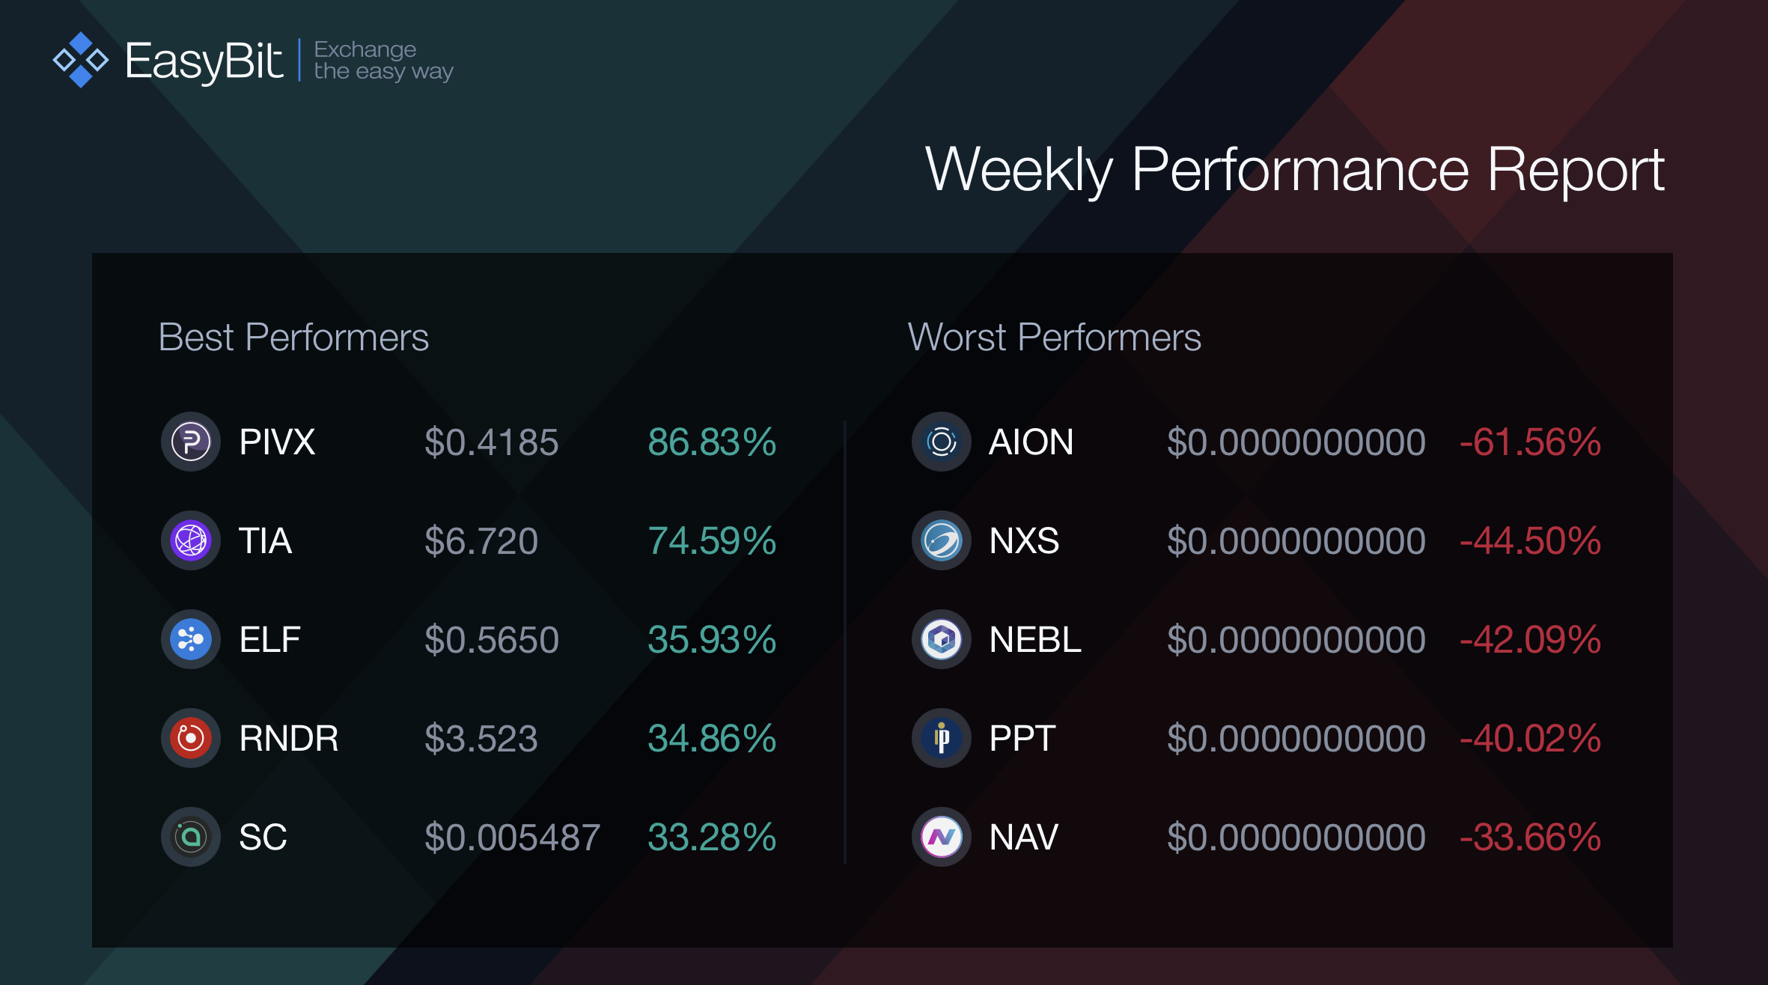Click the Weekly Performance Report title
The width and height of the screenshot is (1768, 985).
1295,171
